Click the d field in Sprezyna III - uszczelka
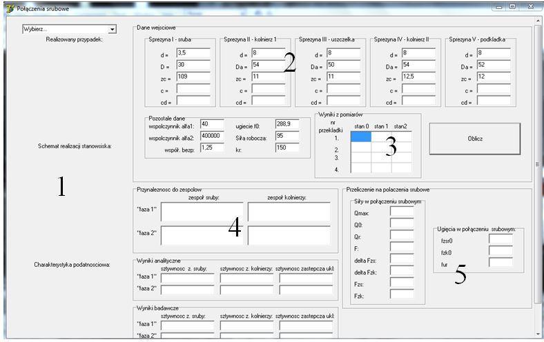Image resolution: width=544 pixels, height=342 pixels. [344, 53]
